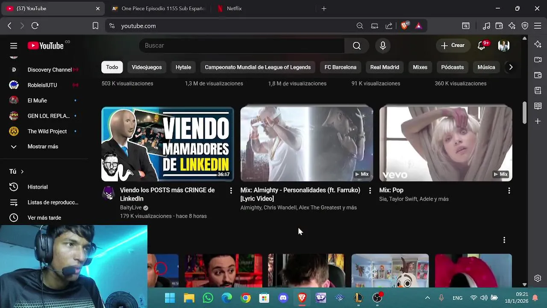Select the Pódcasts chip
Viewport: 547px width, 308px height.
pos(452,67)
